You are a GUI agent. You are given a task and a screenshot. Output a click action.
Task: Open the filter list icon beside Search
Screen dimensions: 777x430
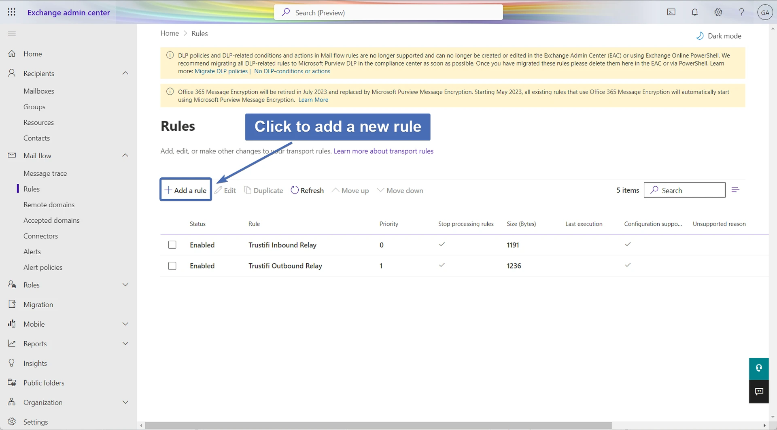click(735, 190)
